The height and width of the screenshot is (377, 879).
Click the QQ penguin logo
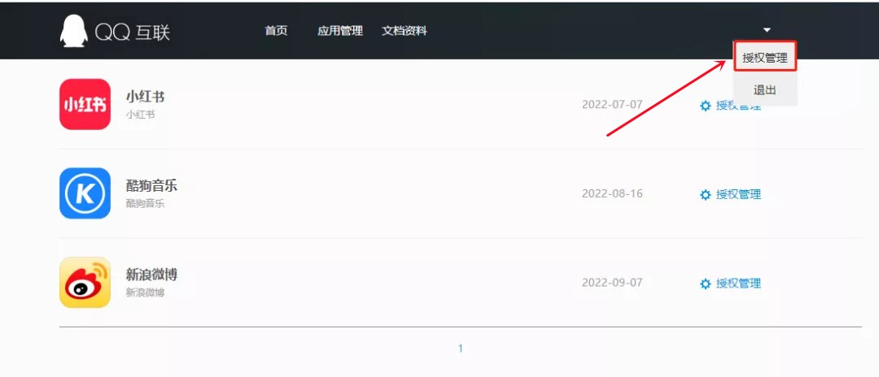(73, 31)
